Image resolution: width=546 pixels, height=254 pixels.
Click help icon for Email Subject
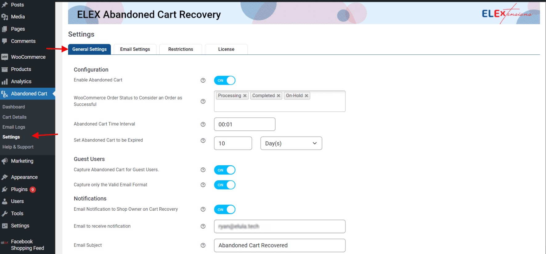203,245
